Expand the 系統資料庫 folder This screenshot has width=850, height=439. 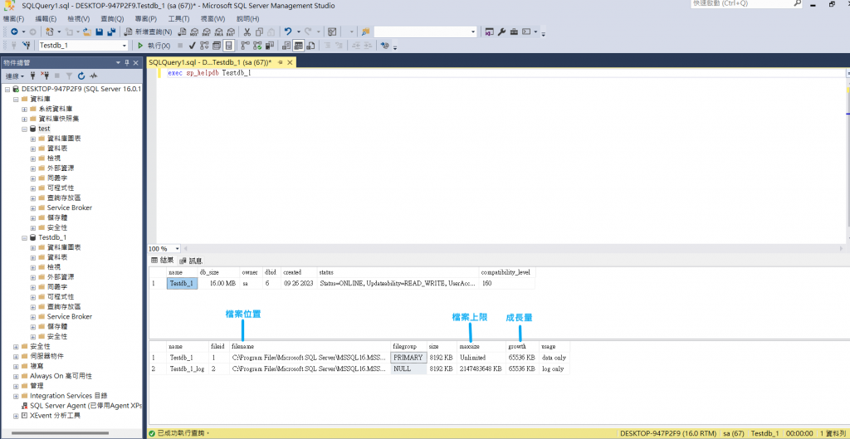pos(24,109)
